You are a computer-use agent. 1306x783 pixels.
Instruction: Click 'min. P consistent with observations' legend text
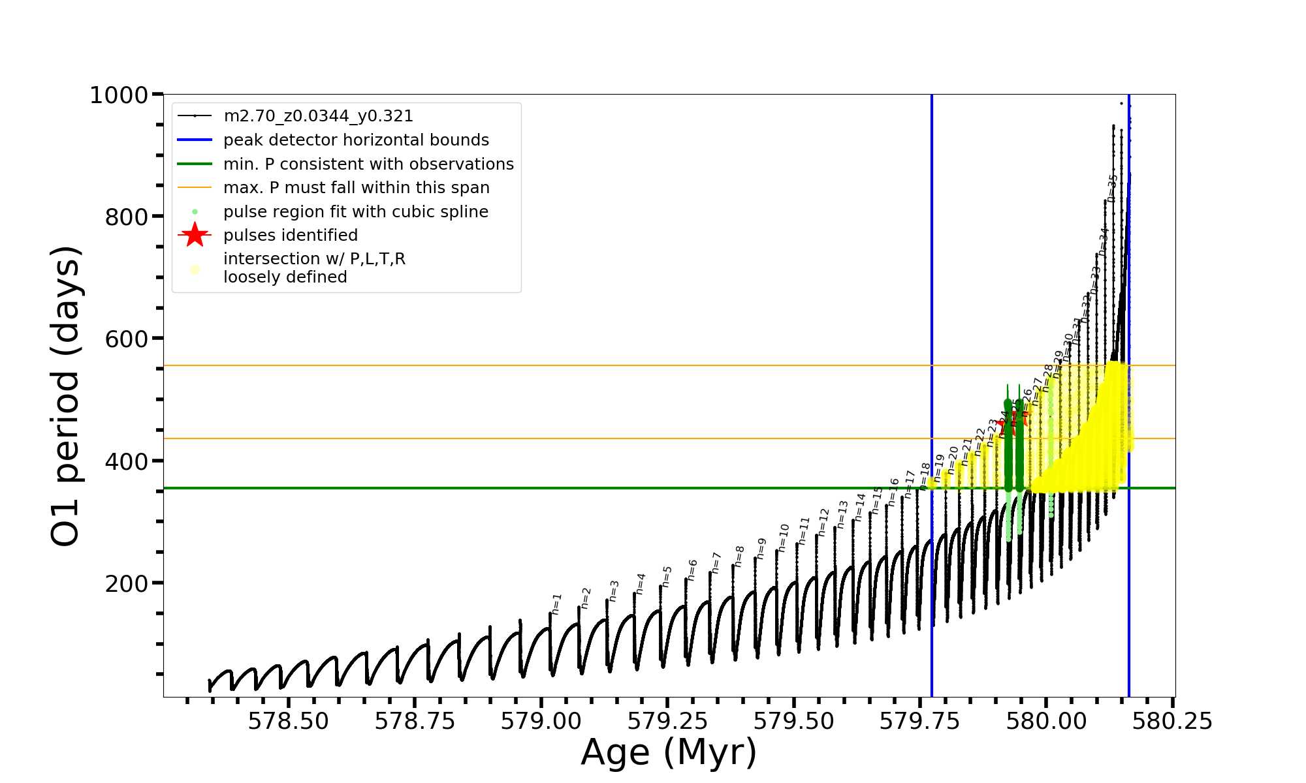368,164
